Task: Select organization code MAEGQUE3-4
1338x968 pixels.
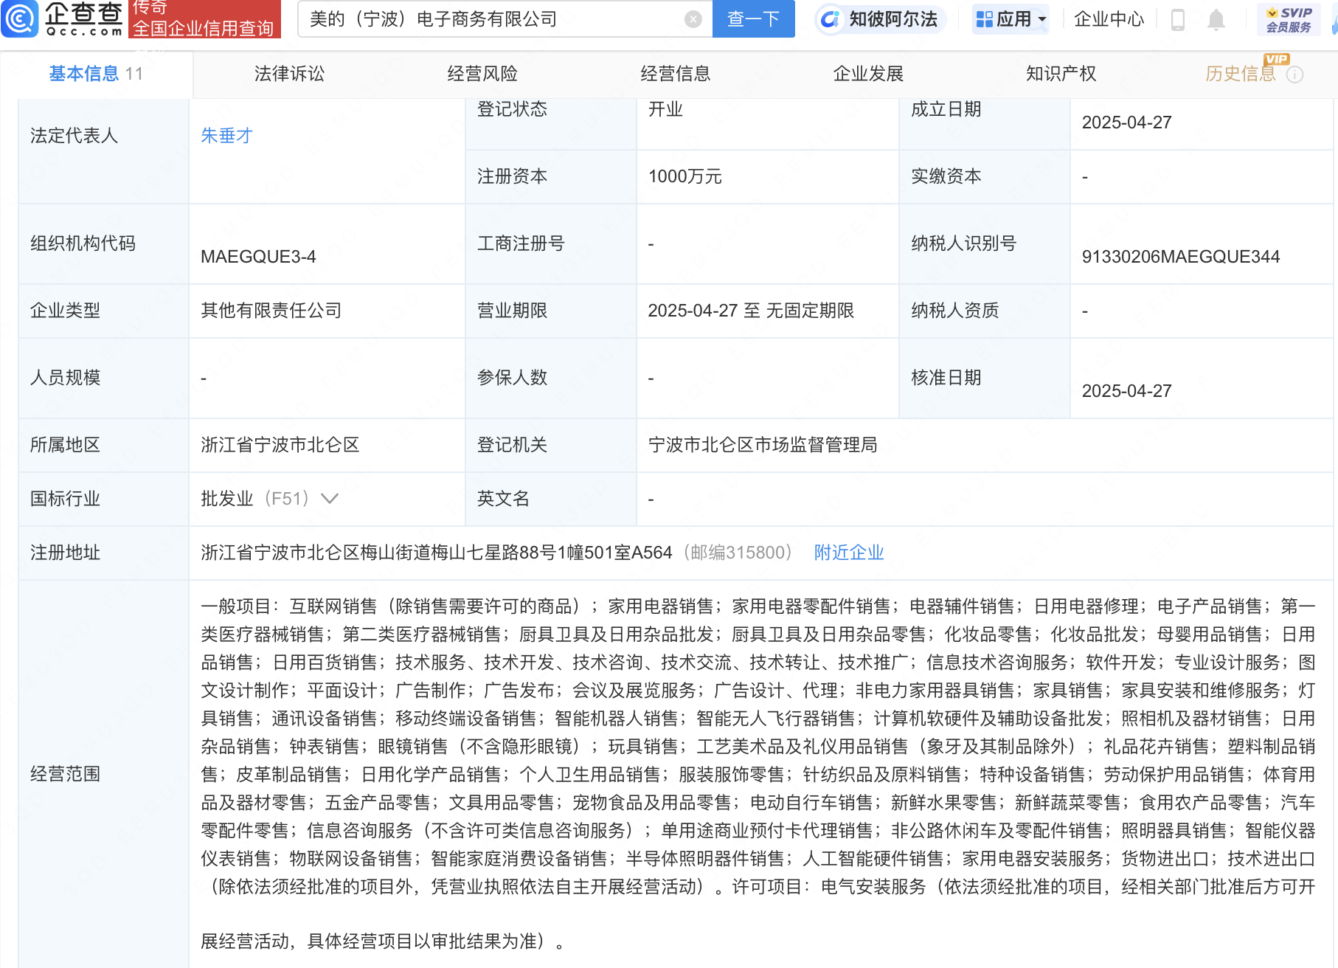Action: click(258, 257)
